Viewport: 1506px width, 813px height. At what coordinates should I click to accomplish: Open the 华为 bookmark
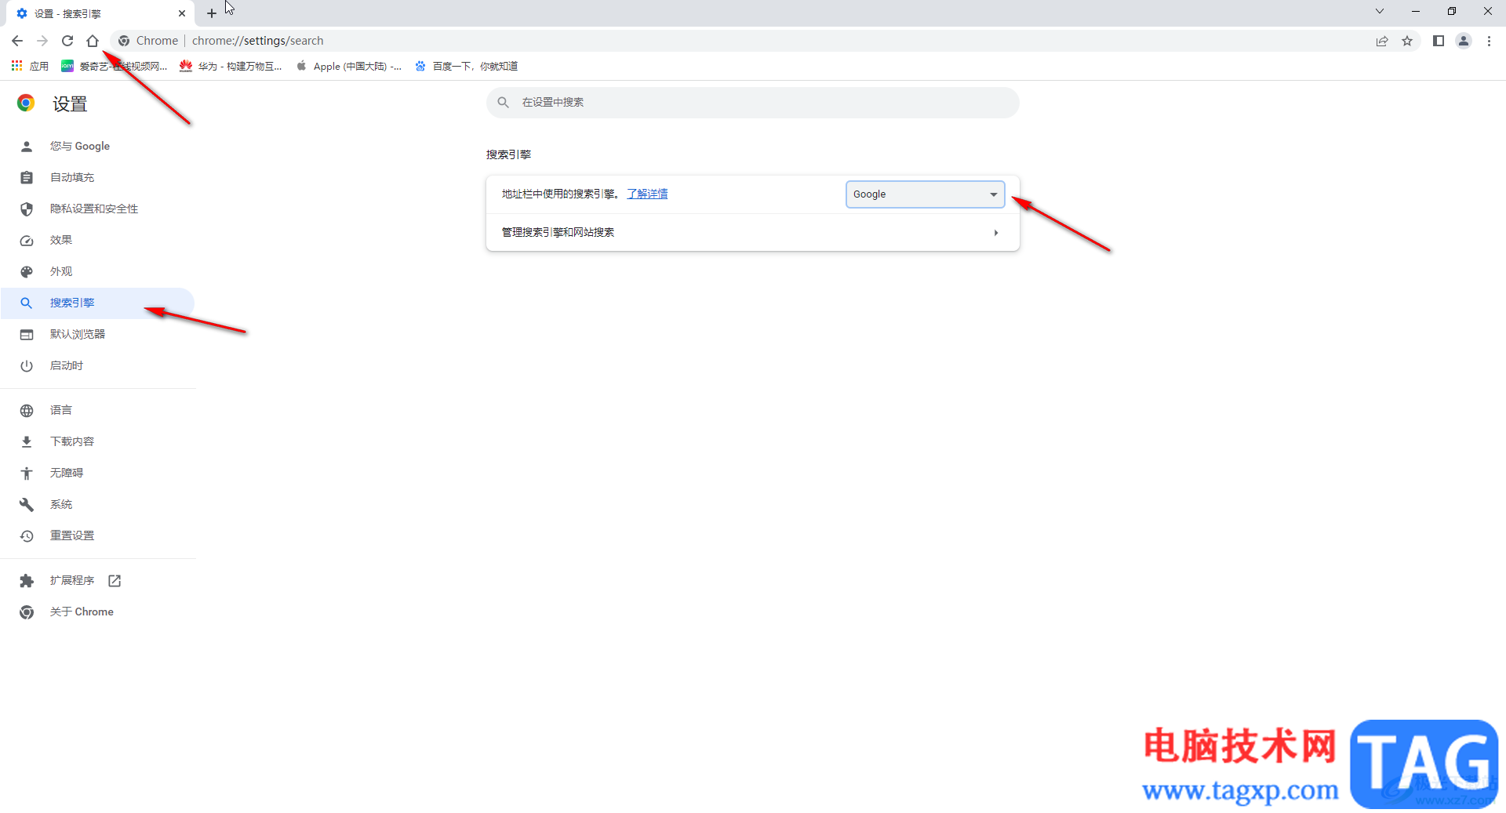231,66
